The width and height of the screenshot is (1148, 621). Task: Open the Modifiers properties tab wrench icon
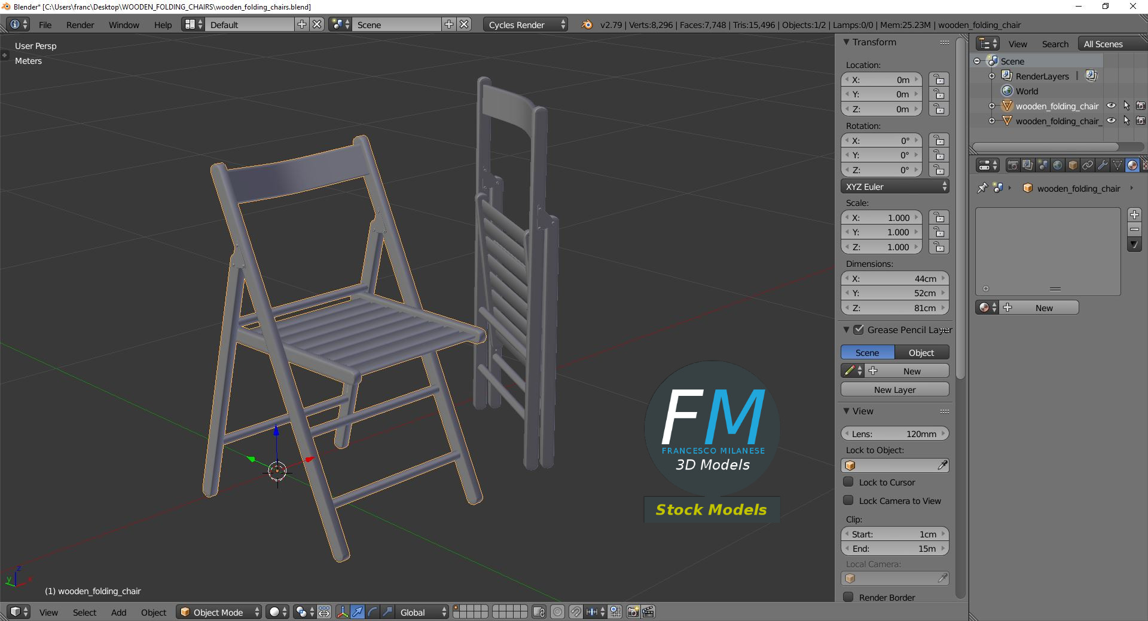tap(1103, 165)
